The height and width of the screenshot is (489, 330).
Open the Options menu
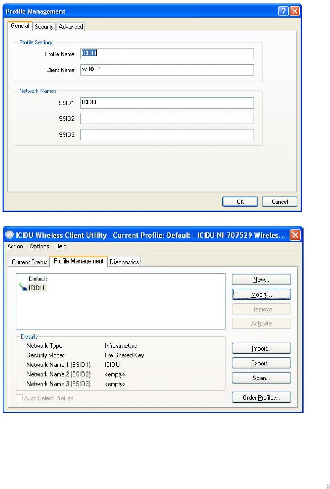coord(39,246)
